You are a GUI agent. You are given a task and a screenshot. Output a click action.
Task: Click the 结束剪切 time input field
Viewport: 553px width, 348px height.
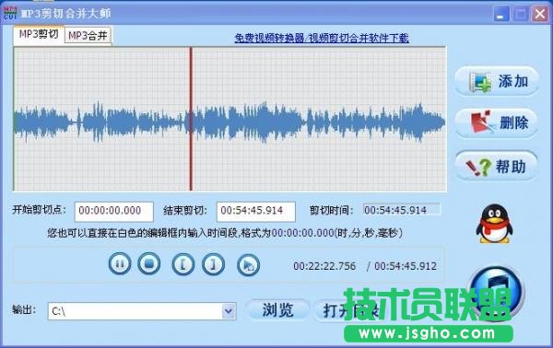tap(256, 212)
